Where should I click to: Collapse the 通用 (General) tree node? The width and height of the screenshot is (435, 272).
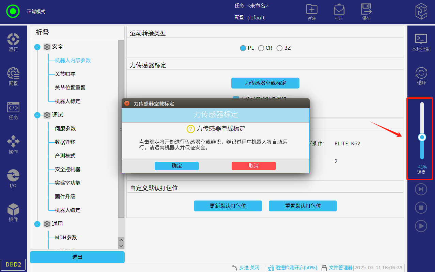click(x=37, y=224)
